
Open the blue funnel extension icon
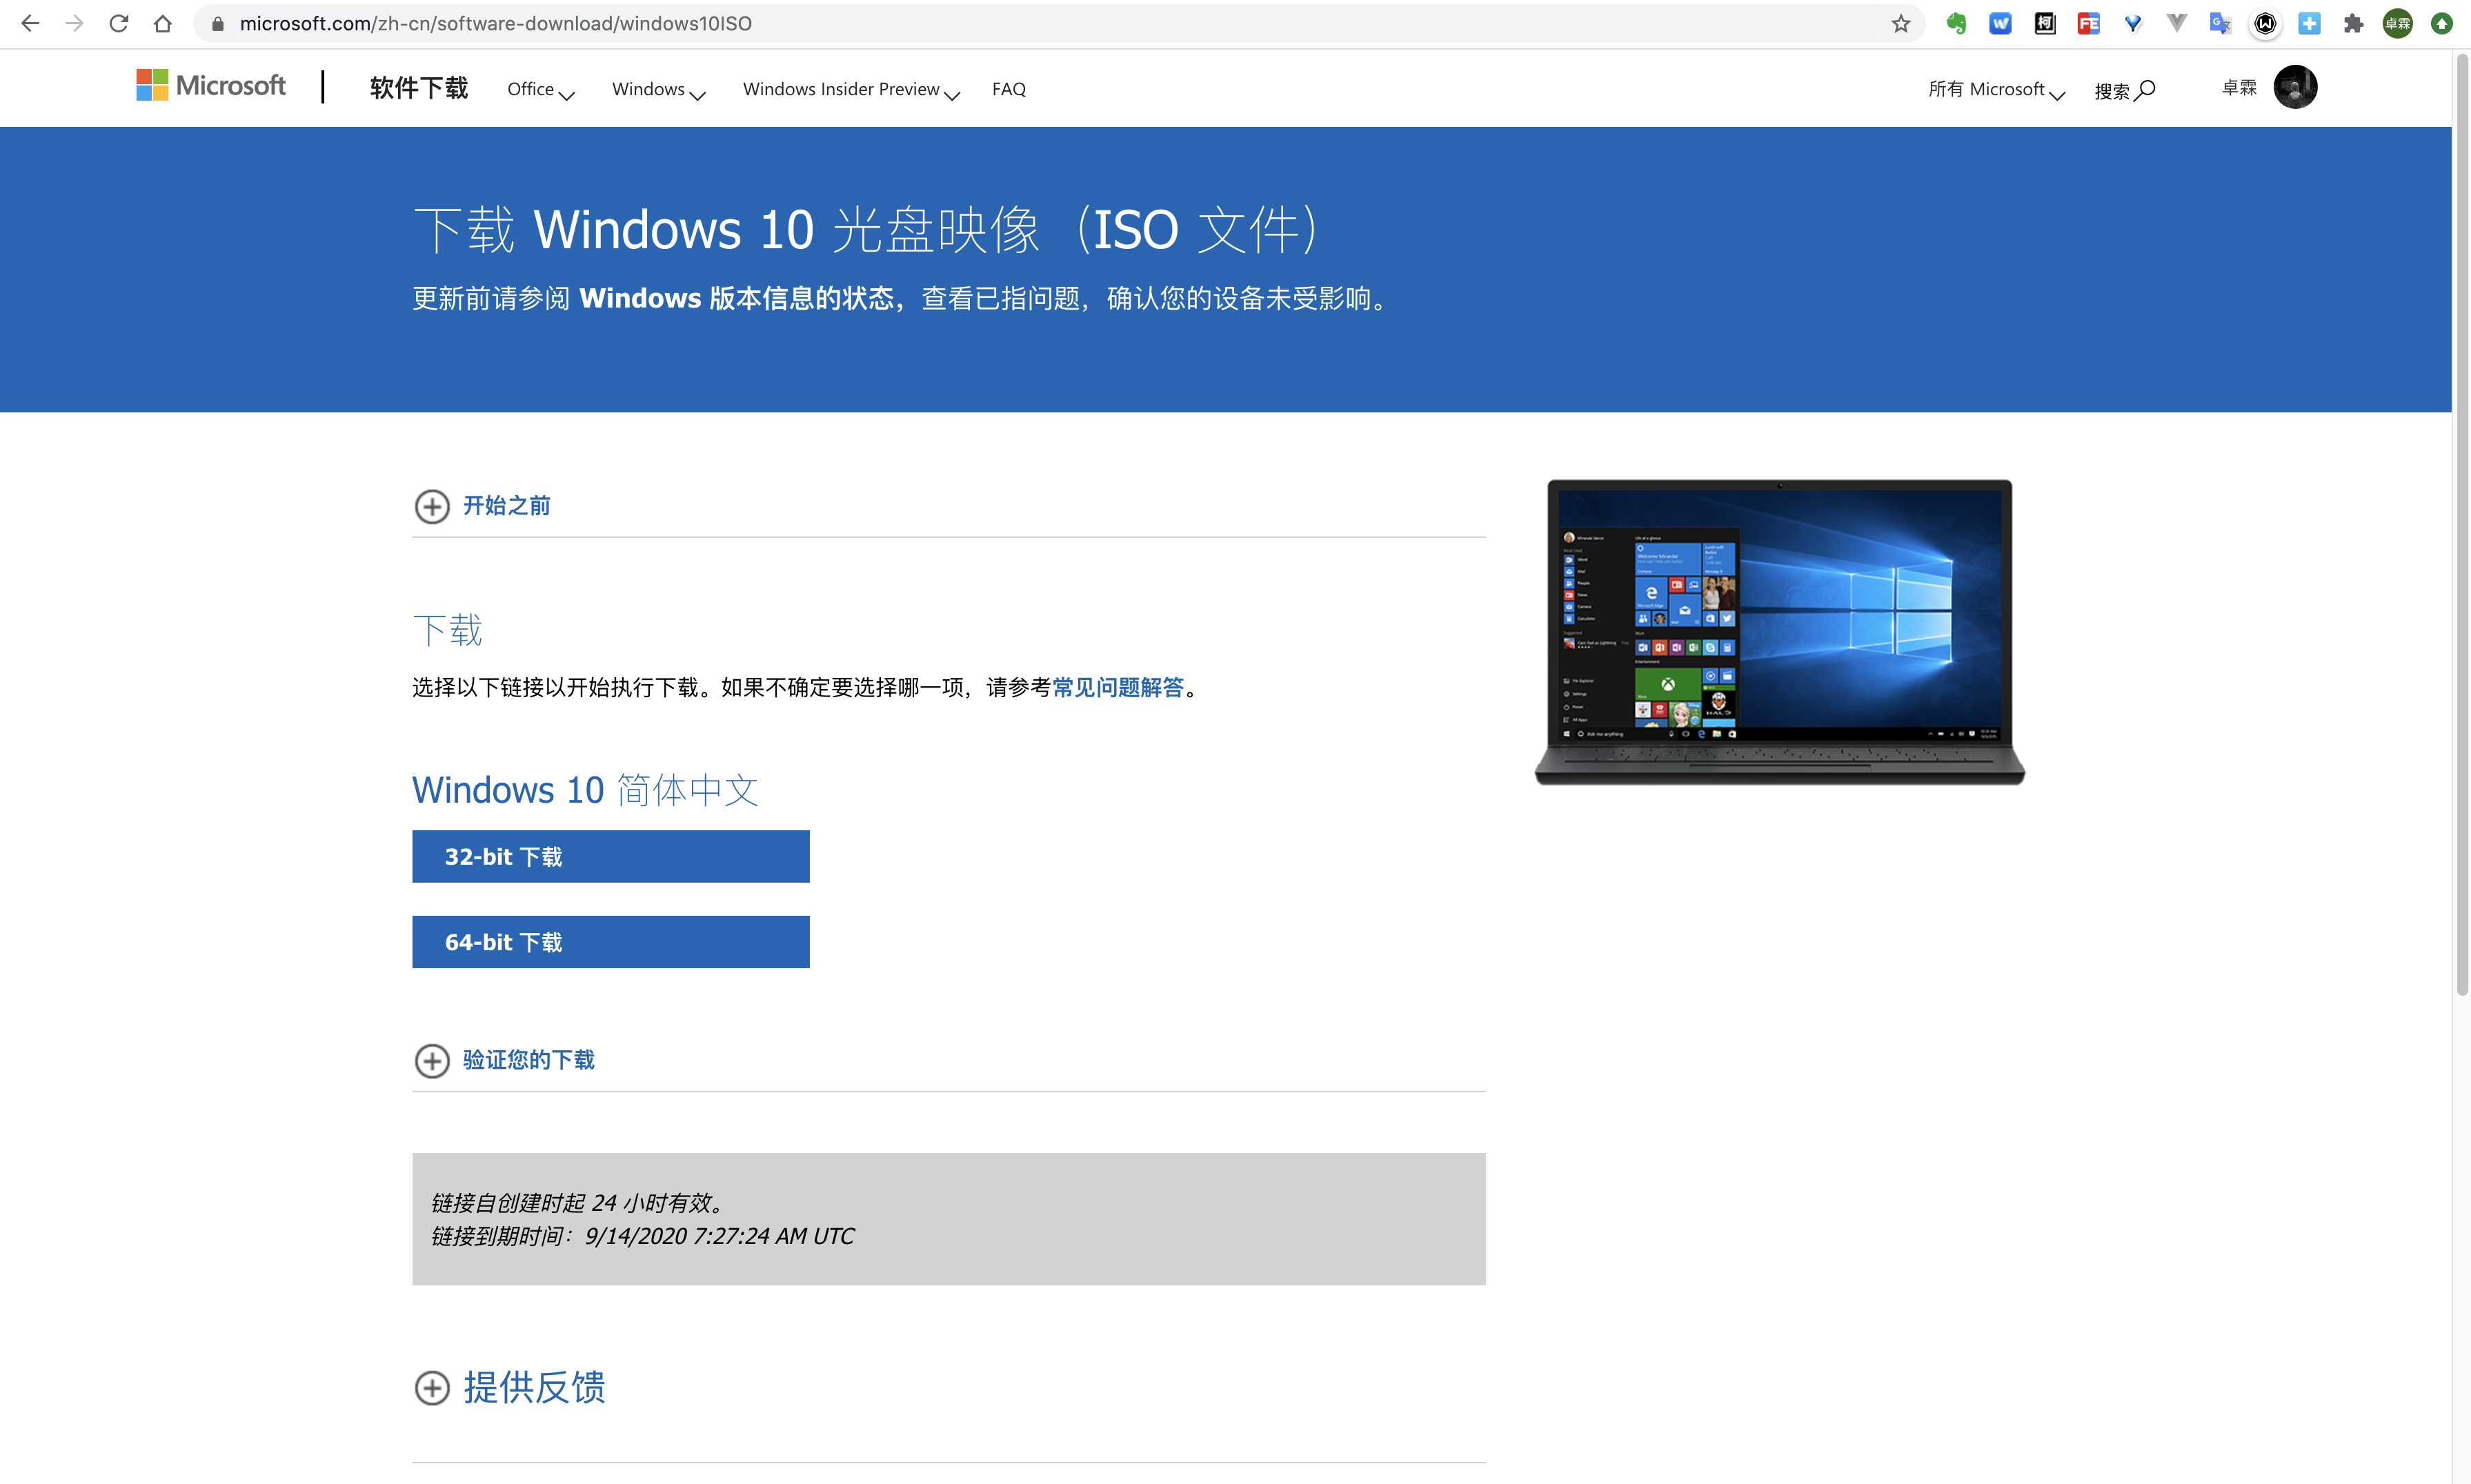pyautogui.click(x=2133, y=23)
